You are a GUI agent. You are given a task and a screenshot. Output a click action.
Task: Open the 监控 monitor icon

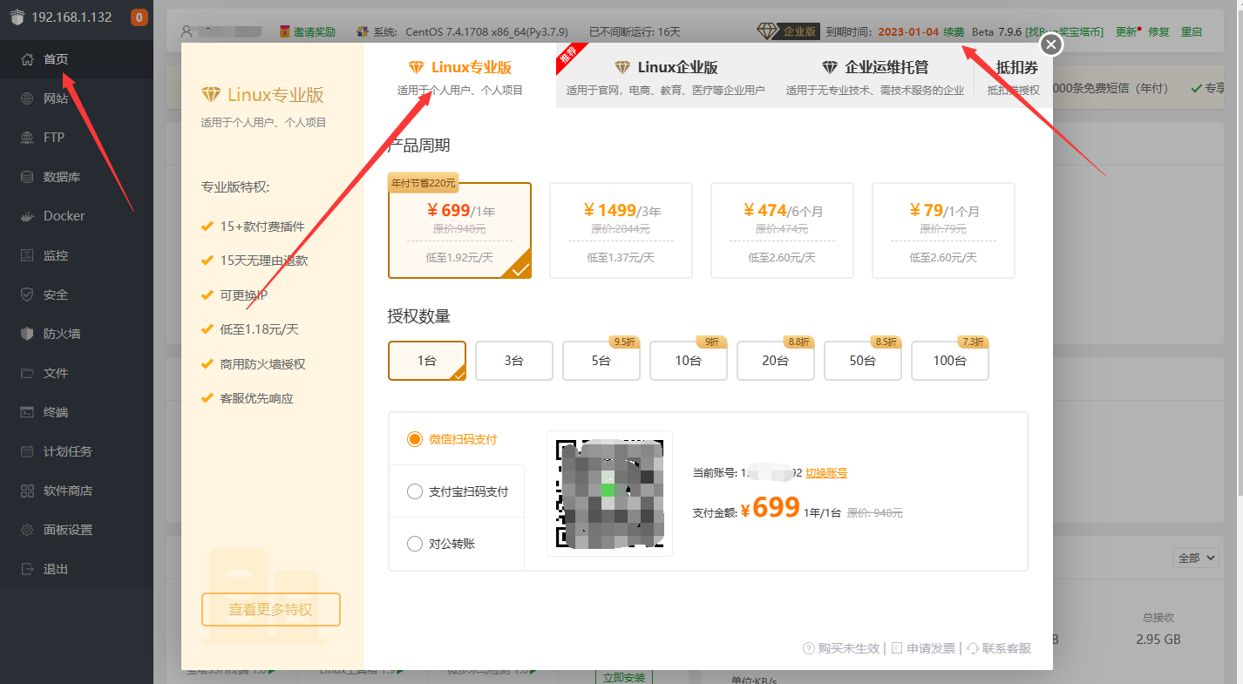pos(27,255)
